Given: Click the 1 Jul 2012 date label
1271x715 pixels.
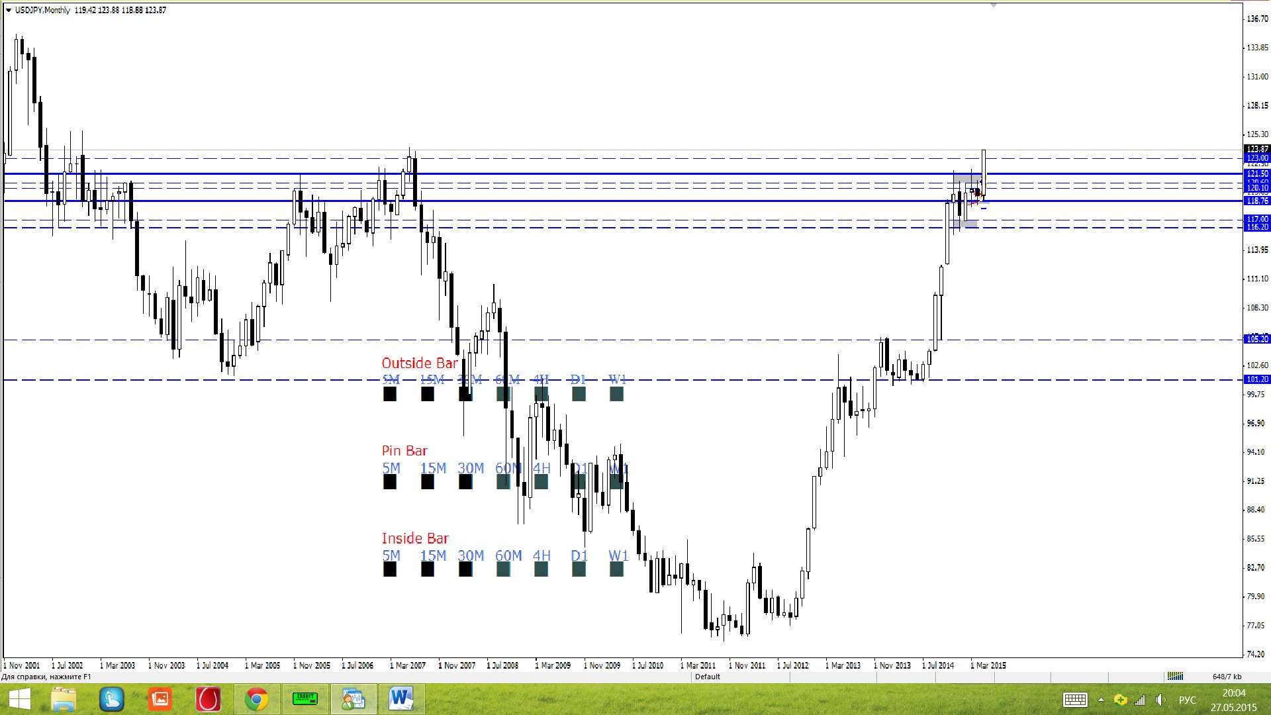Looking at the screenshot, I should (x=793, y=665).
